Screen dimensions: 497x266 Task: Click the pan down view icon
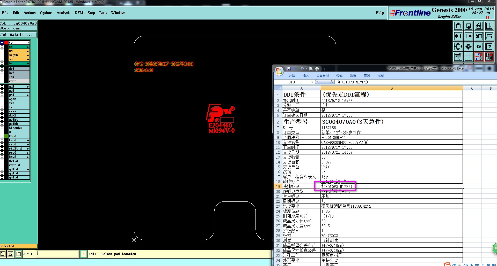click(x=469, y=26)
